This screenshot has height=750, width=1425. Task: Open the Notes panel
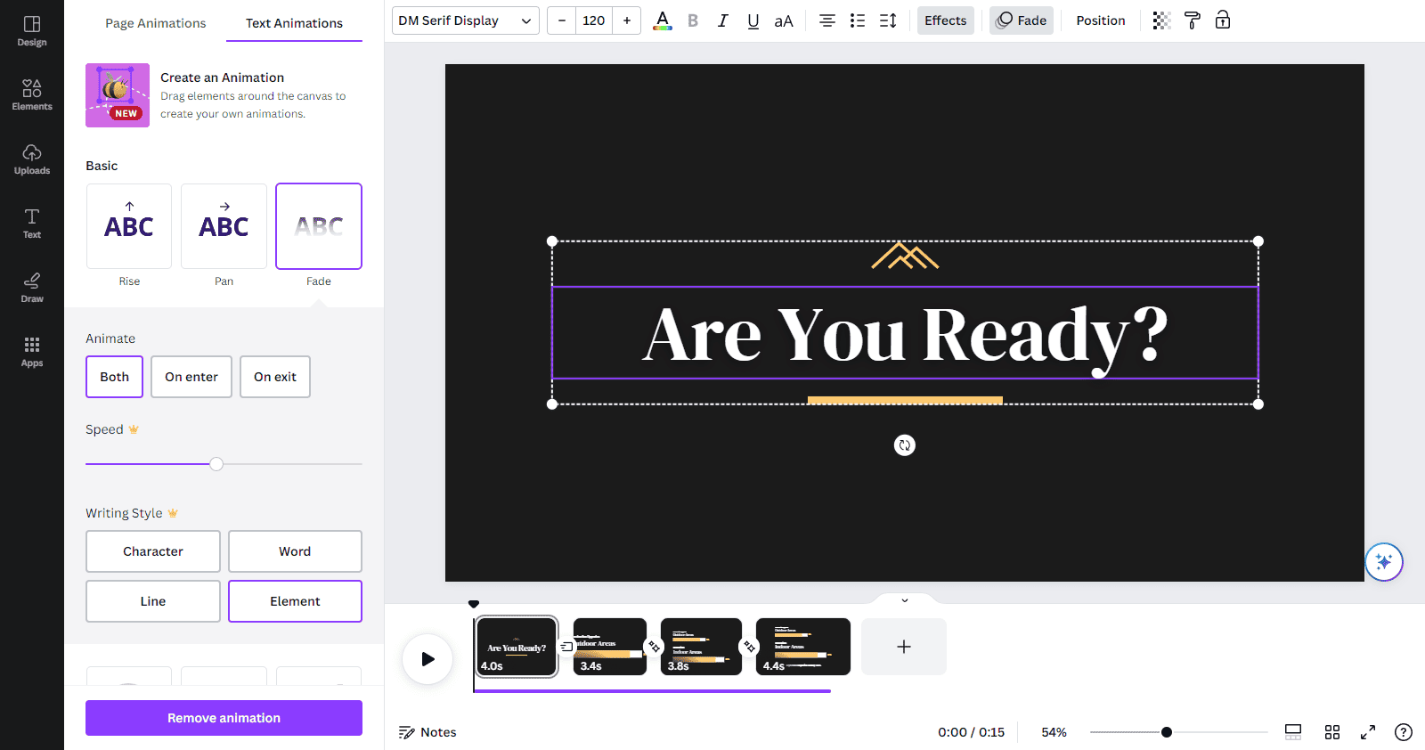tap(427, 732)
